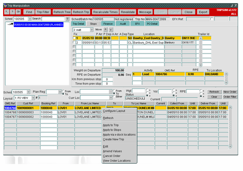Select Wgt greater-than radio button

[x=147, y=90]
